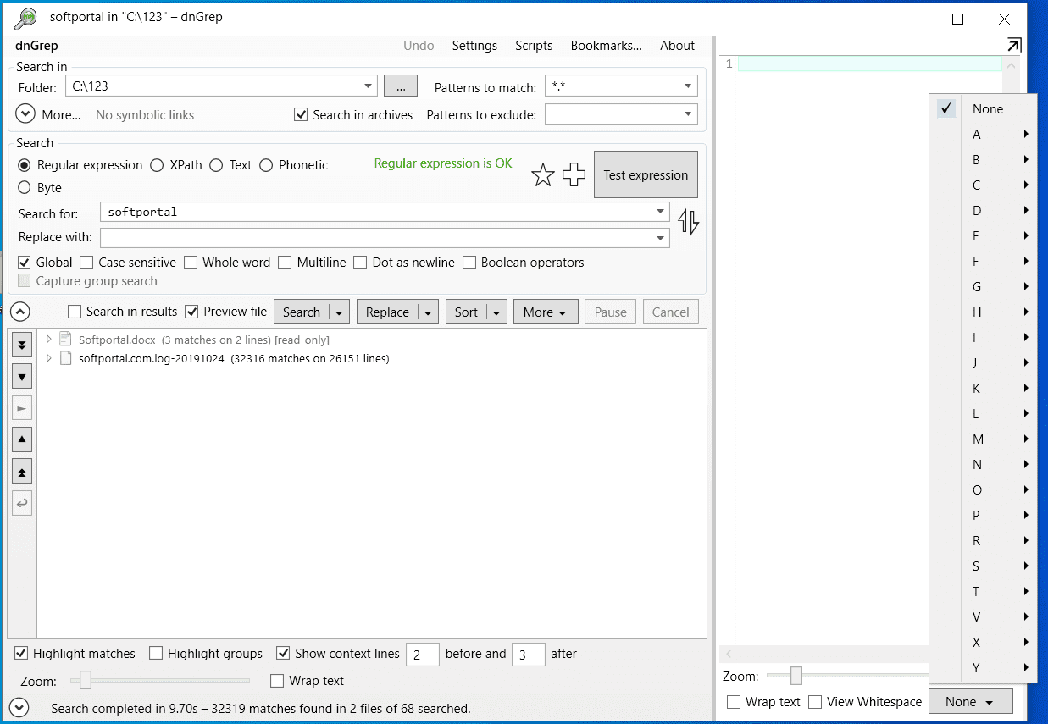Open Sort button dropdown arrow
The height and width of the screenshot is (724, 1048).
496,312
